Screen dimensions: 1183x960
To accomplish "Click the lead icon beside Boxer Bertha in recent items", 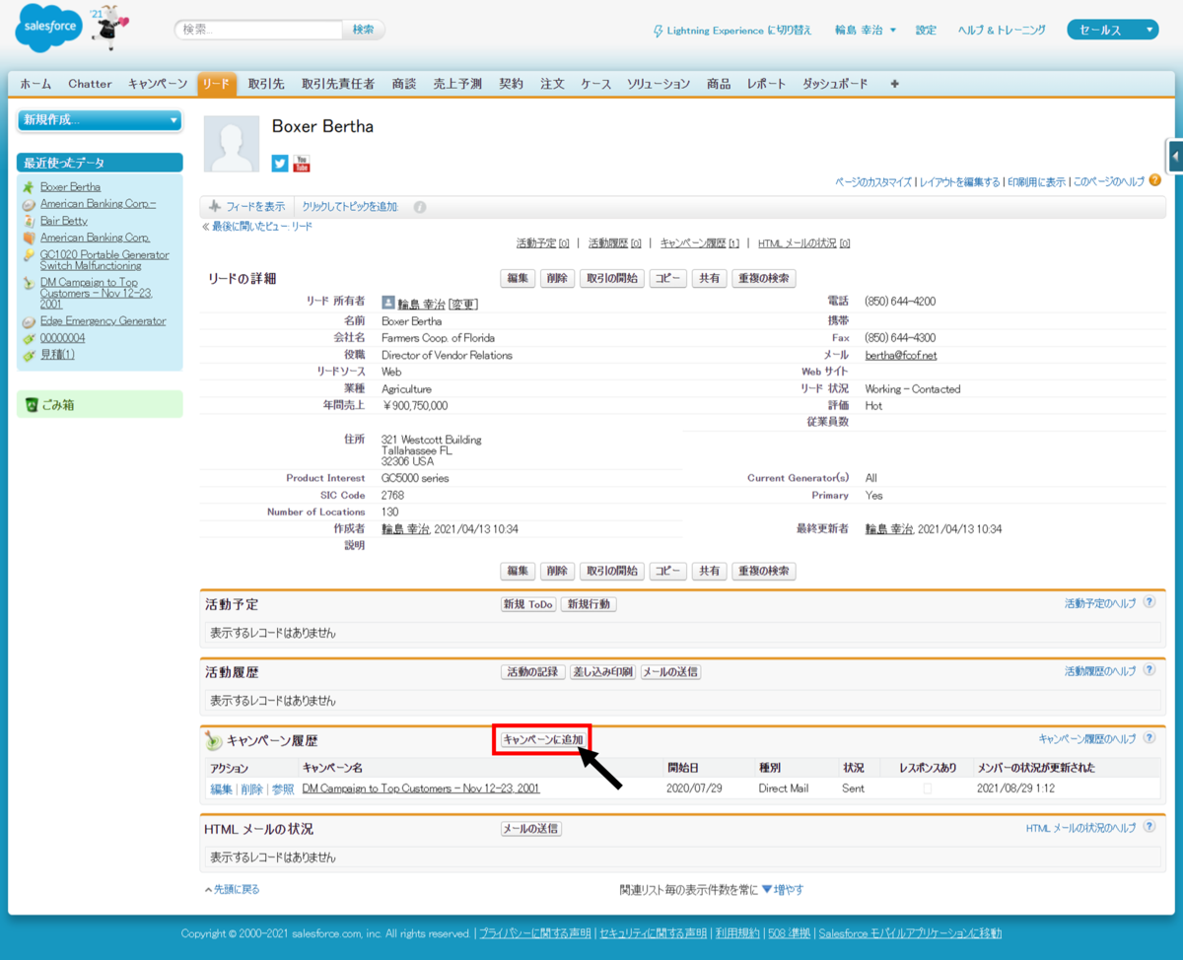I will click(x=30, y=186).
